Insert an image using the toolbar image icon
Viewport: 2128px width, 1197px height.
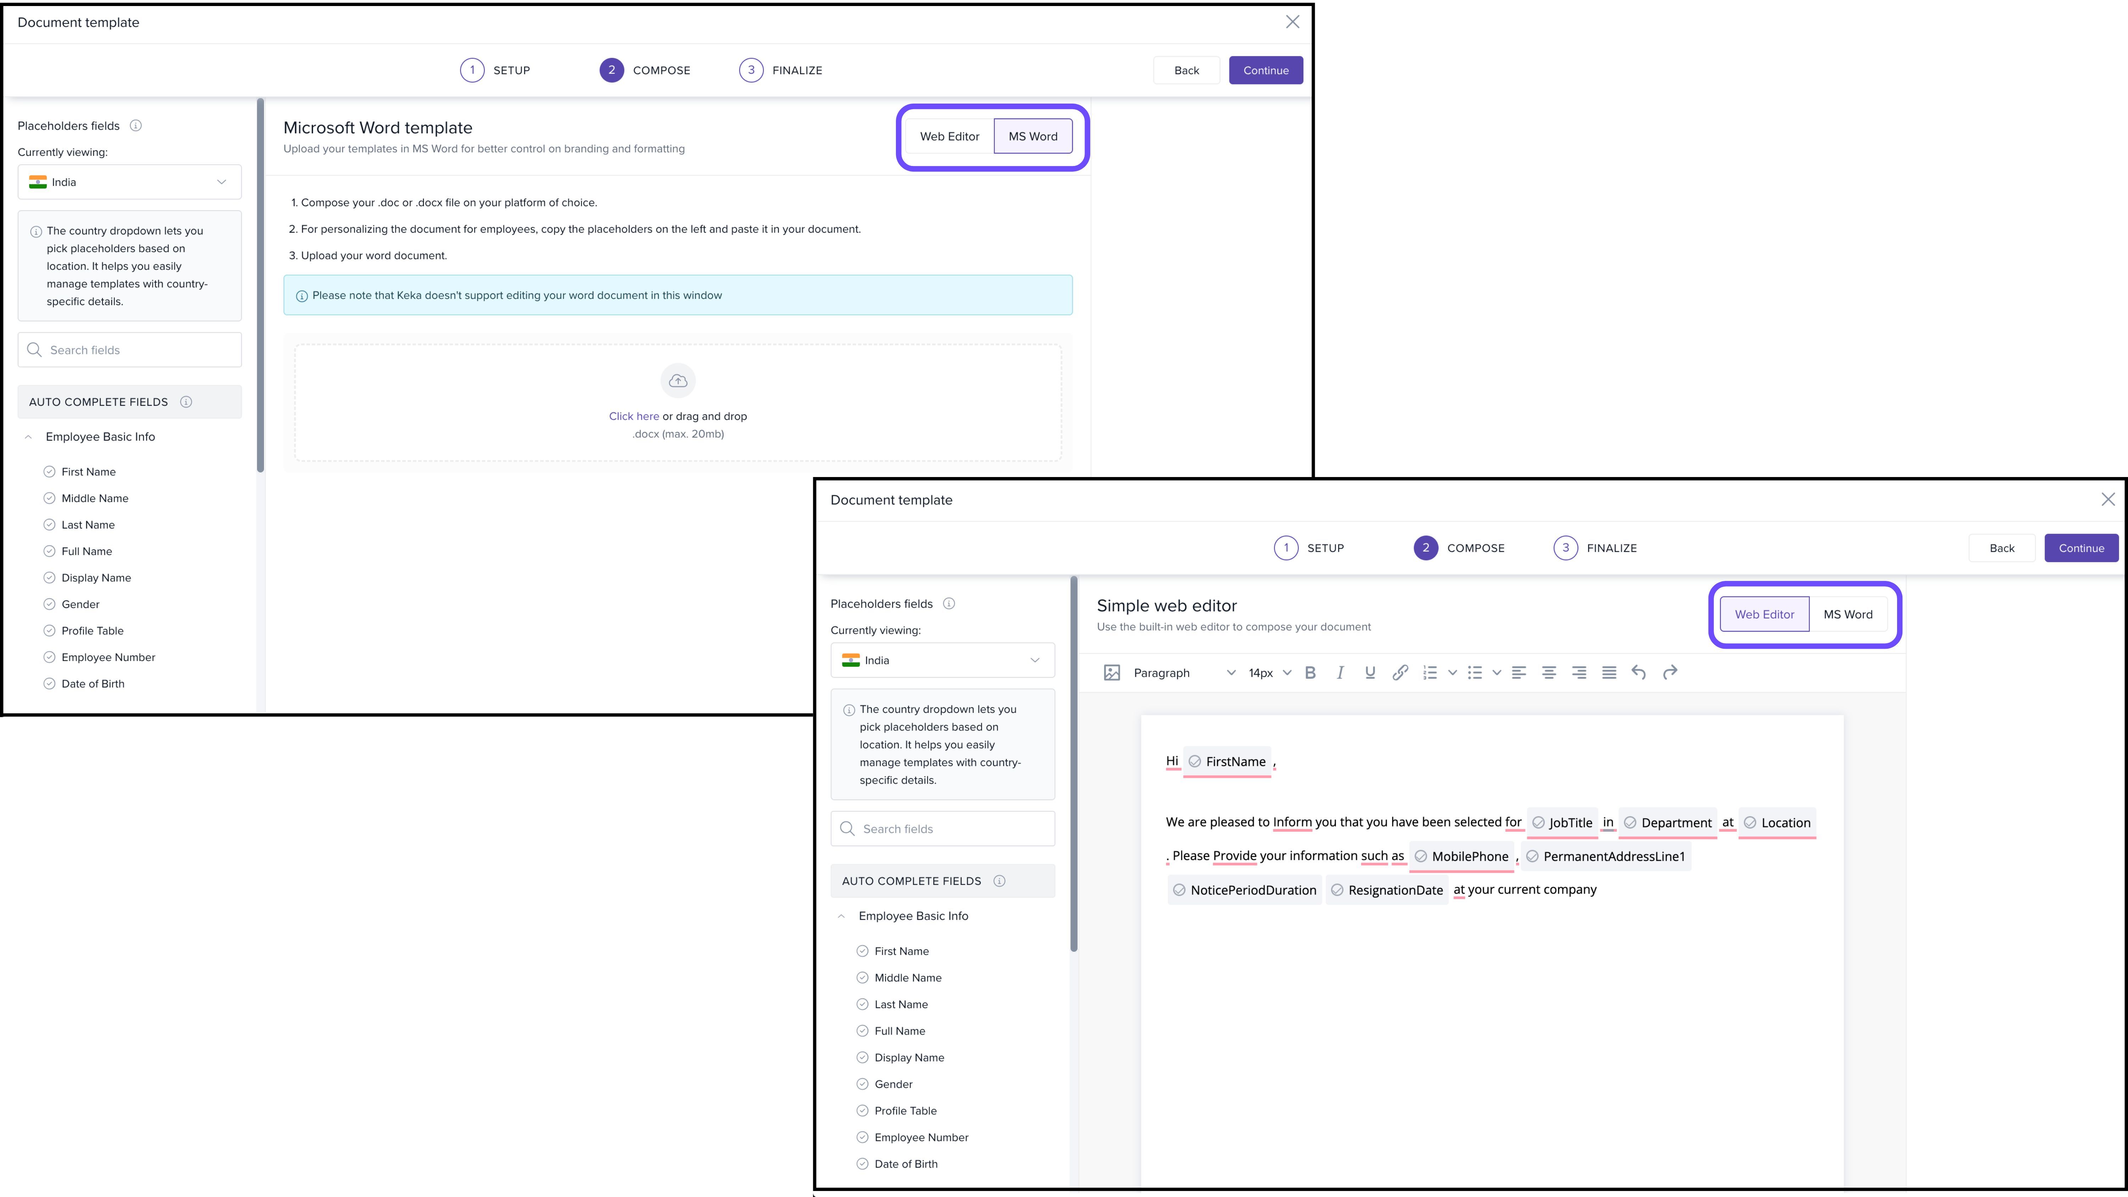[x=1112, y=672]
